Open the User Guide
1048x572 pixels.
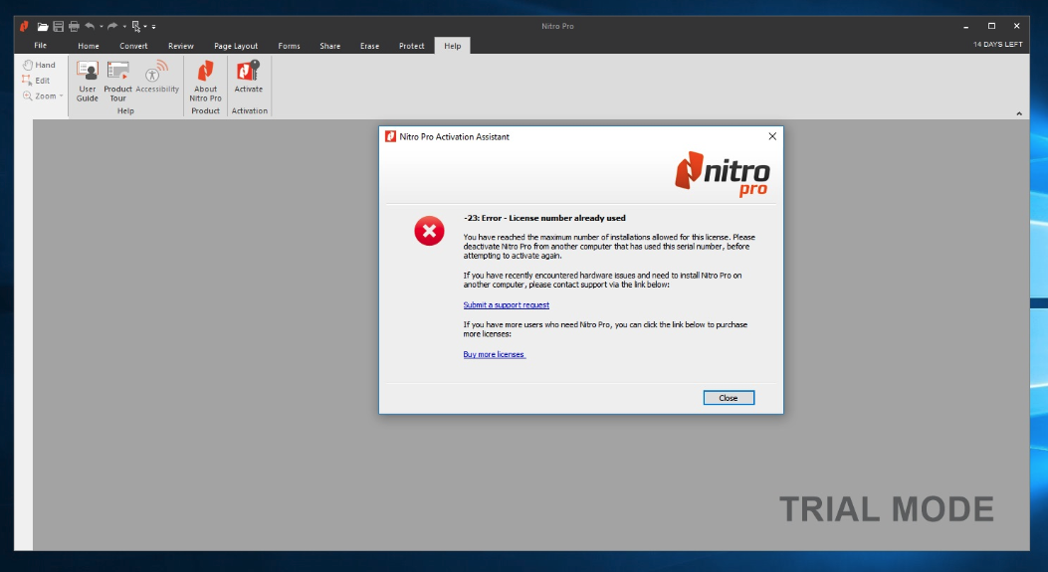tap(88, 81)
